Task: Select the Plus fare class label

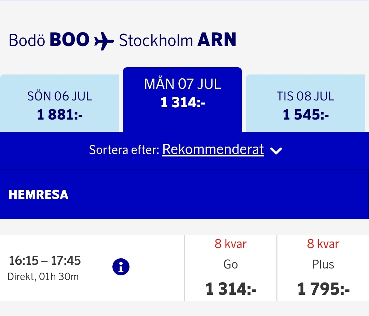Action: [x=323, y=264]
